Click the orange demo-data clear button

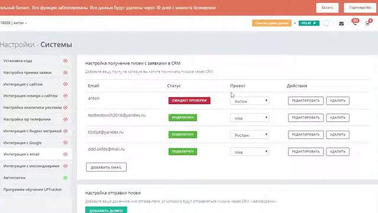(272, 23)
